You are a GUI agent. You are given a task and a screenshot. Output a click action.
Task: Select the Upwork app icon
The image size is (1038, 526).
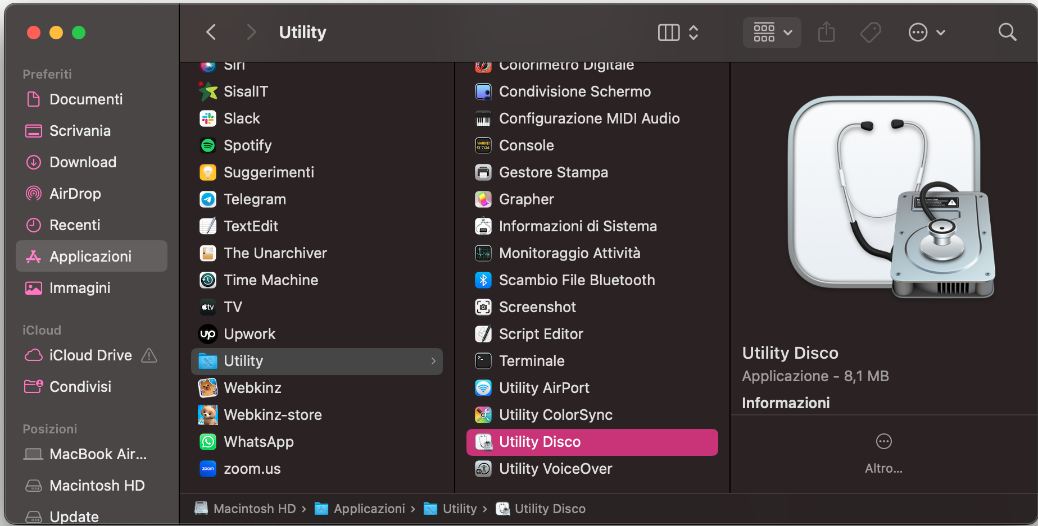click(x=208, y=334)
